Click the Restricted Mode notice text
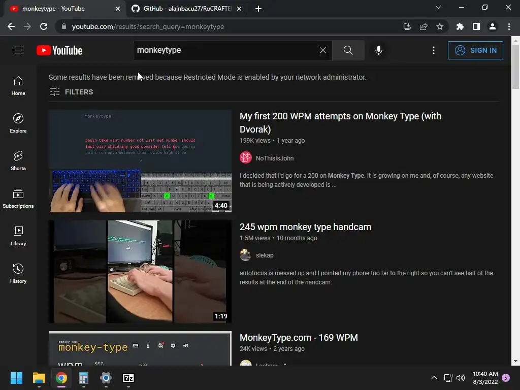Viewport: 520px width, 390px height. 208,77
